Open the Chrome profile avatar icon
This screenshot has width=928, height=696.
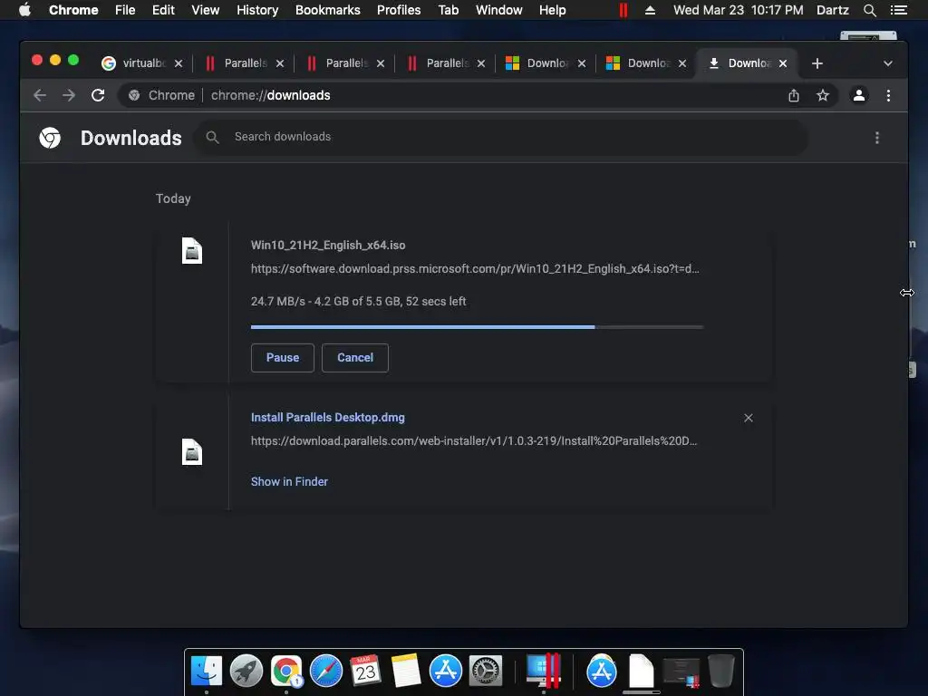pyautogui.click(x=859, y=95)
